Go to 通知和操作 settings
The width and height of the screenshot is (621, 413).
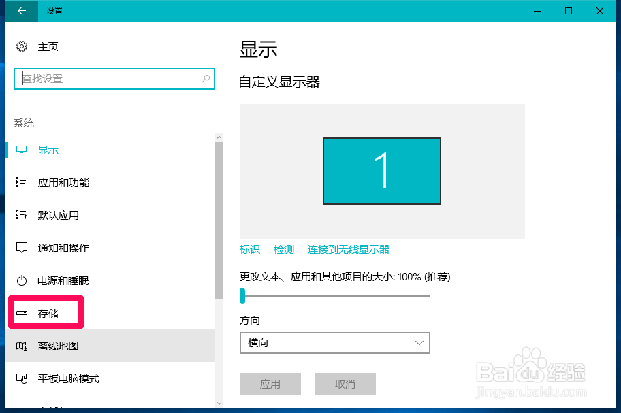pos(110,248)
